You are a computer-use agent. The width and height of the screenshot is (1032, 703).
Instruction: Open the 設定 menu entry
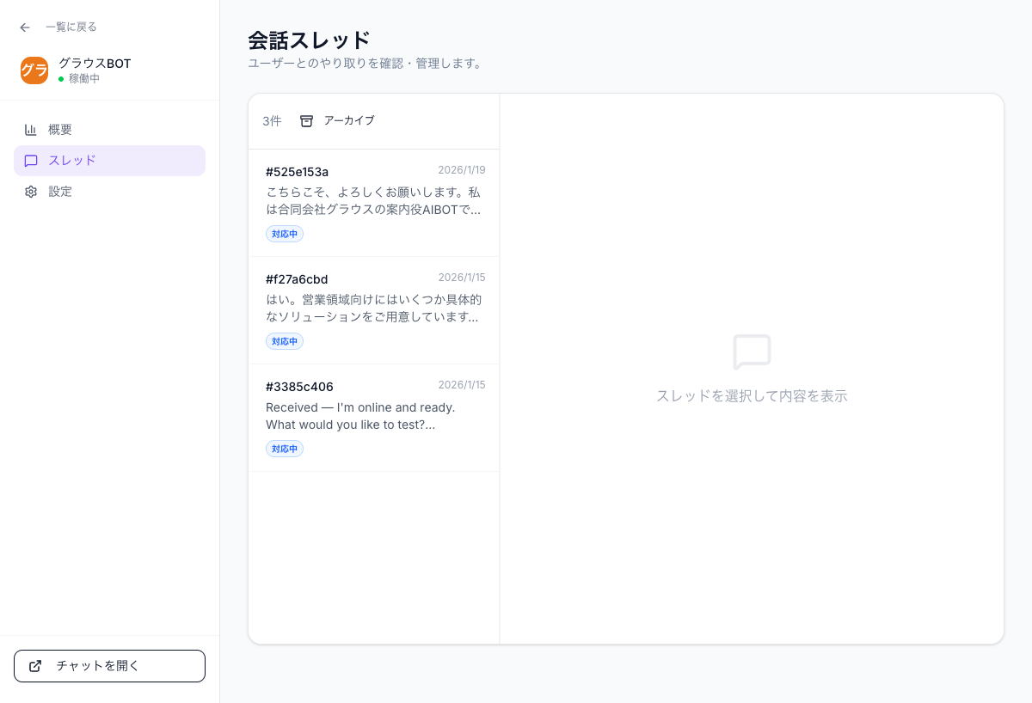tap(60, 192)
